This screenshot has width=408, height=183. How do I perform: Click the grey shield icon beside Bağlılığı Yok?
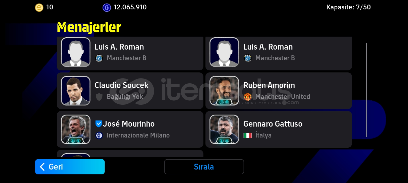[x=99, y=97]
